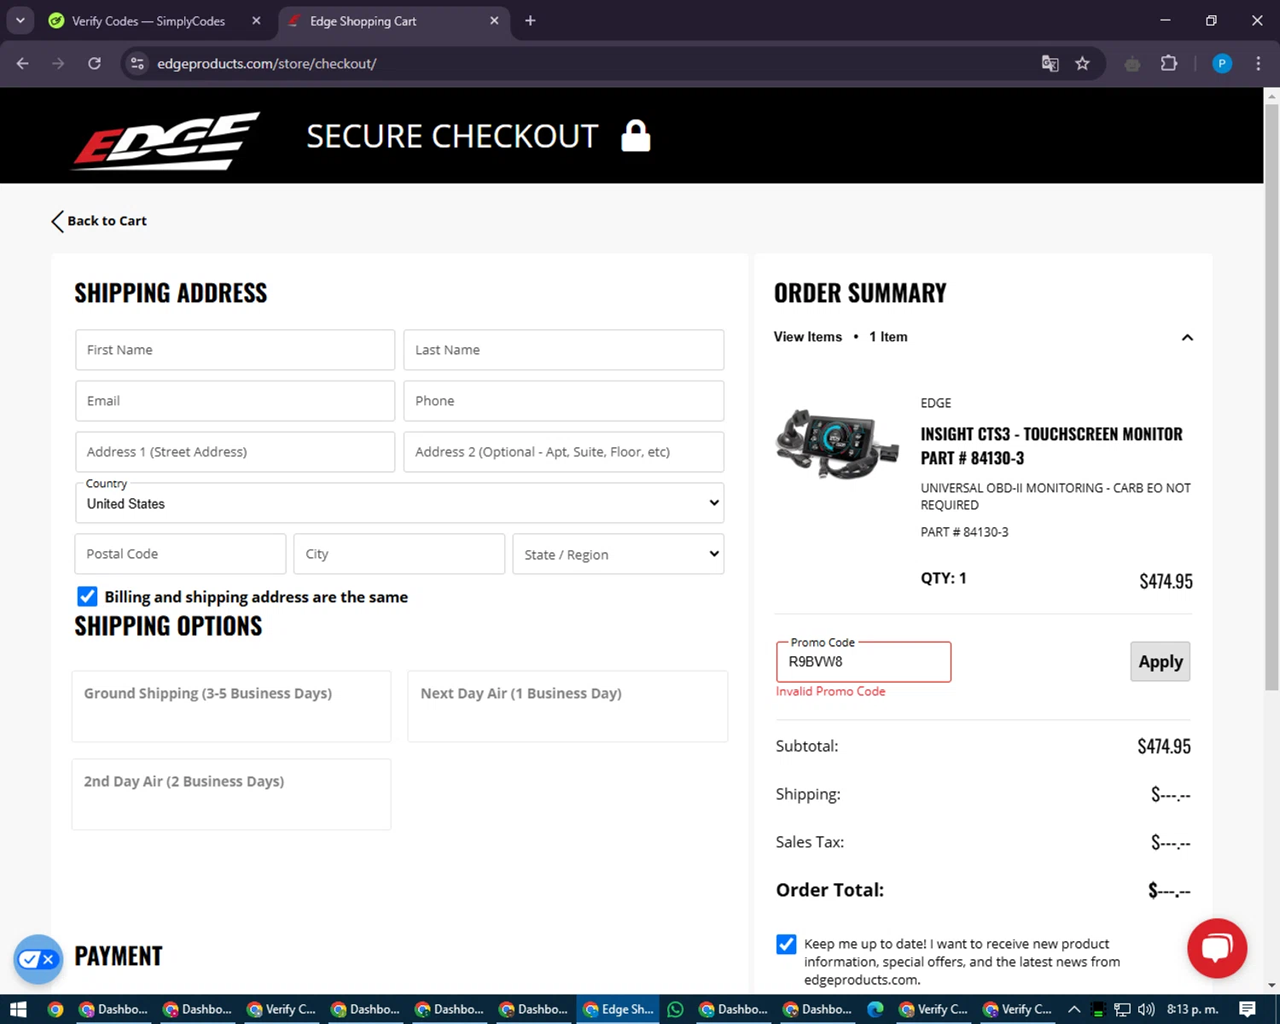Open the volume tray icon
Image resolution: width=1280 pixels, height=1024 pixels.
[1146, 1009]
